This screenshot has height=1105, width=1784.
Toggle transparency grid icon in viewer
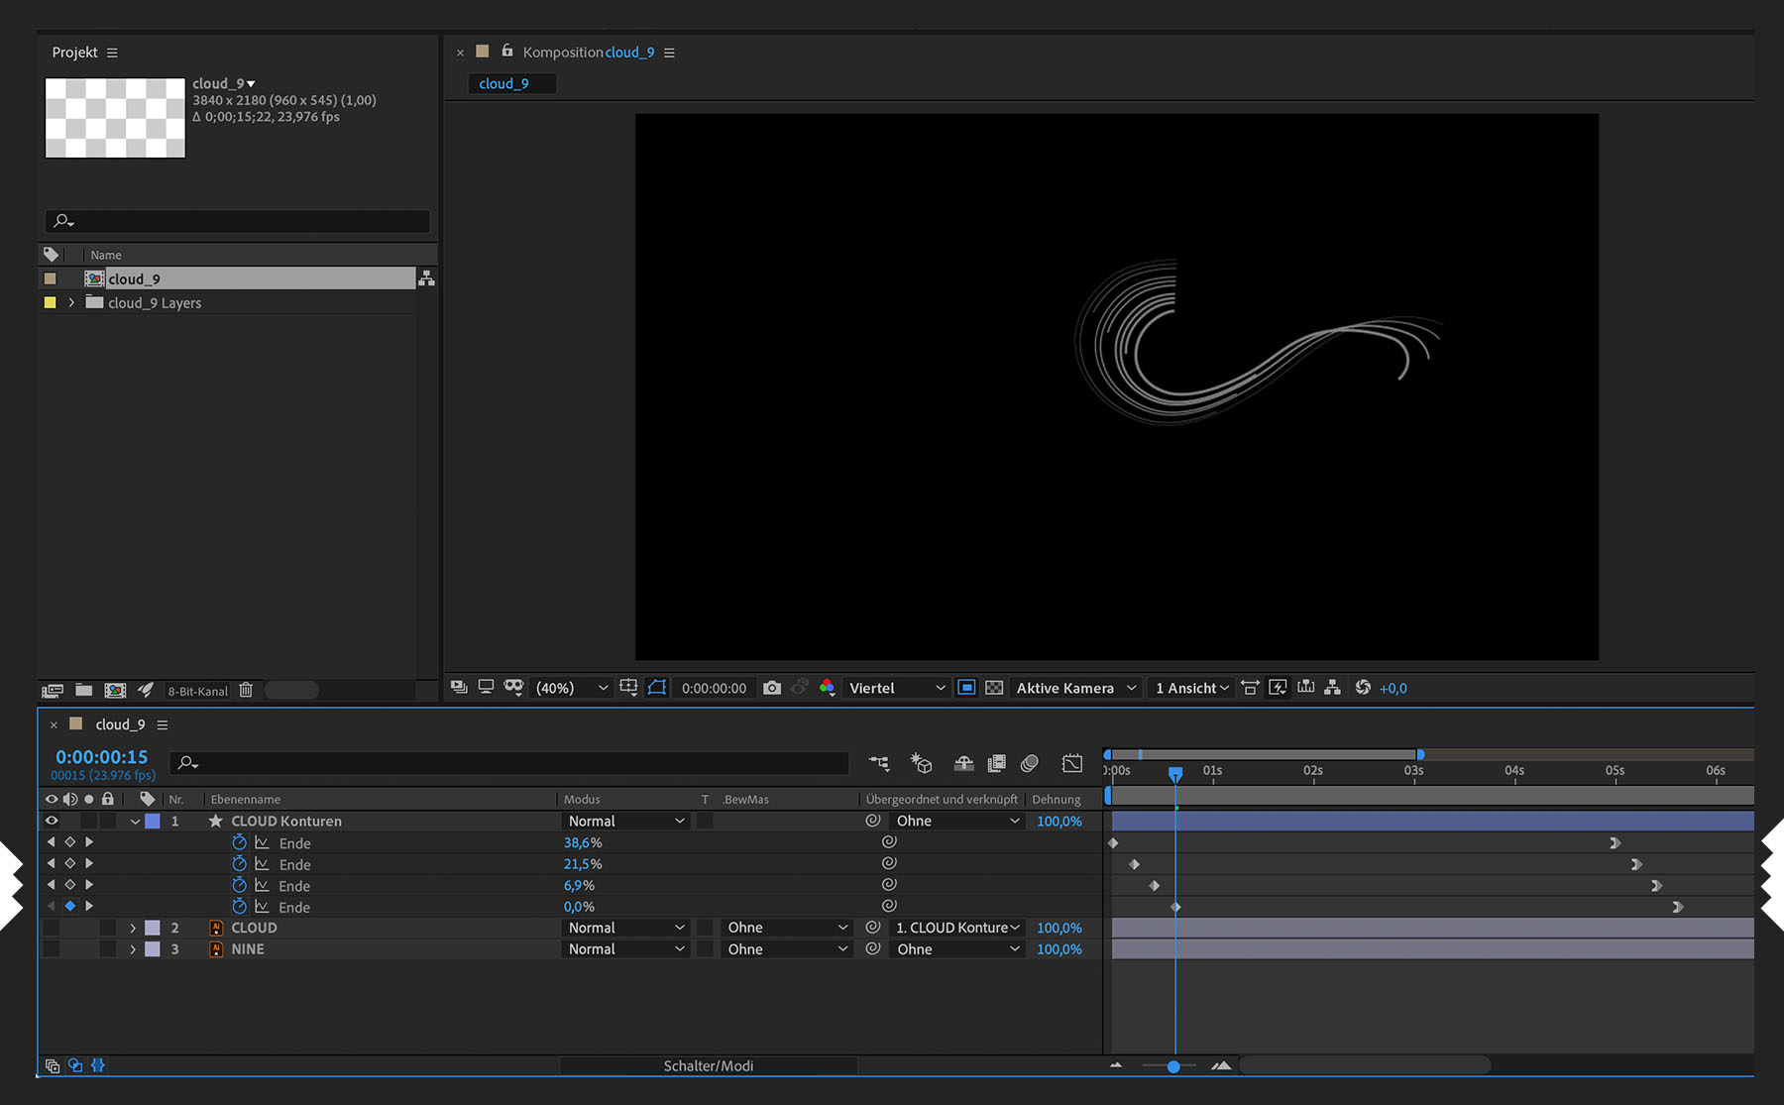tap(994, 688)
